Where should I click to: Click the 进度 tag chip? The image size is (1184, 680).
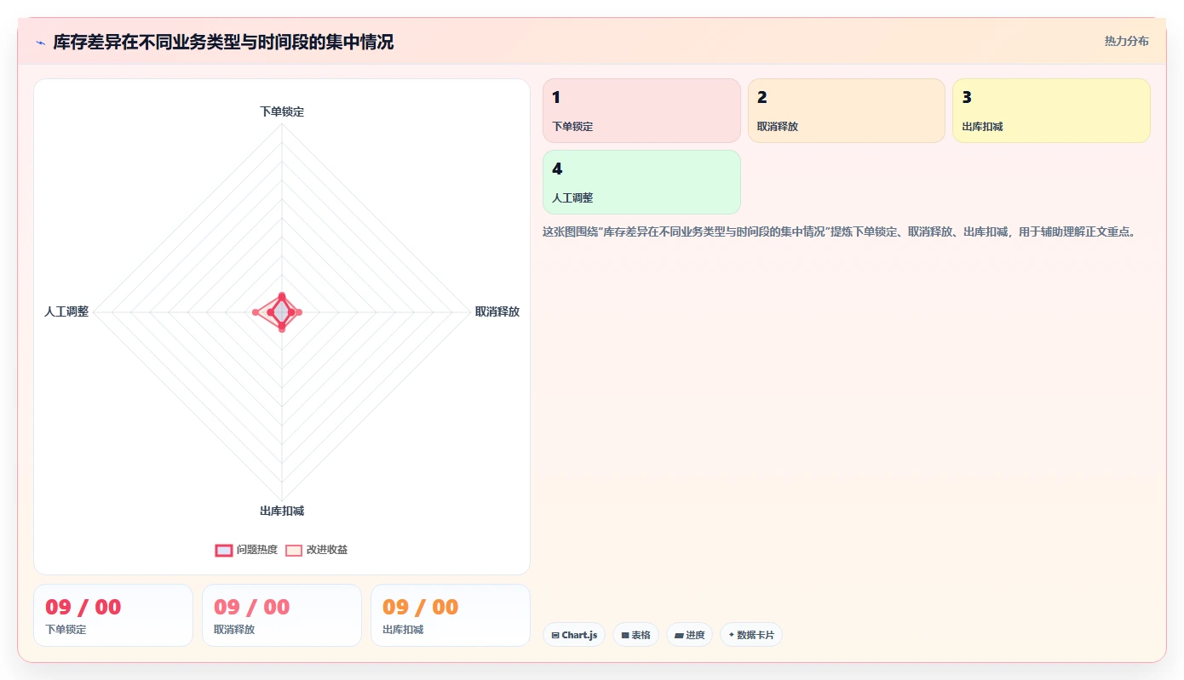pos(689,635)
